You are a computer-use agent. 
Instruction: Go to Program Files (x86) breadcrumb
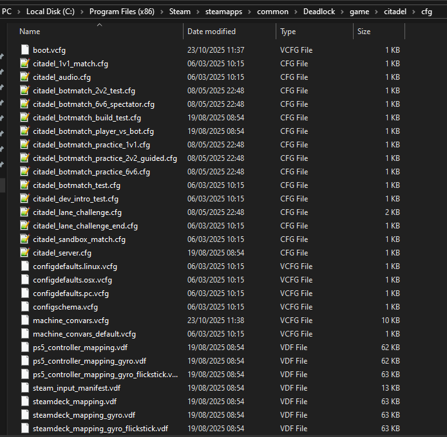[x=122, y=12]
